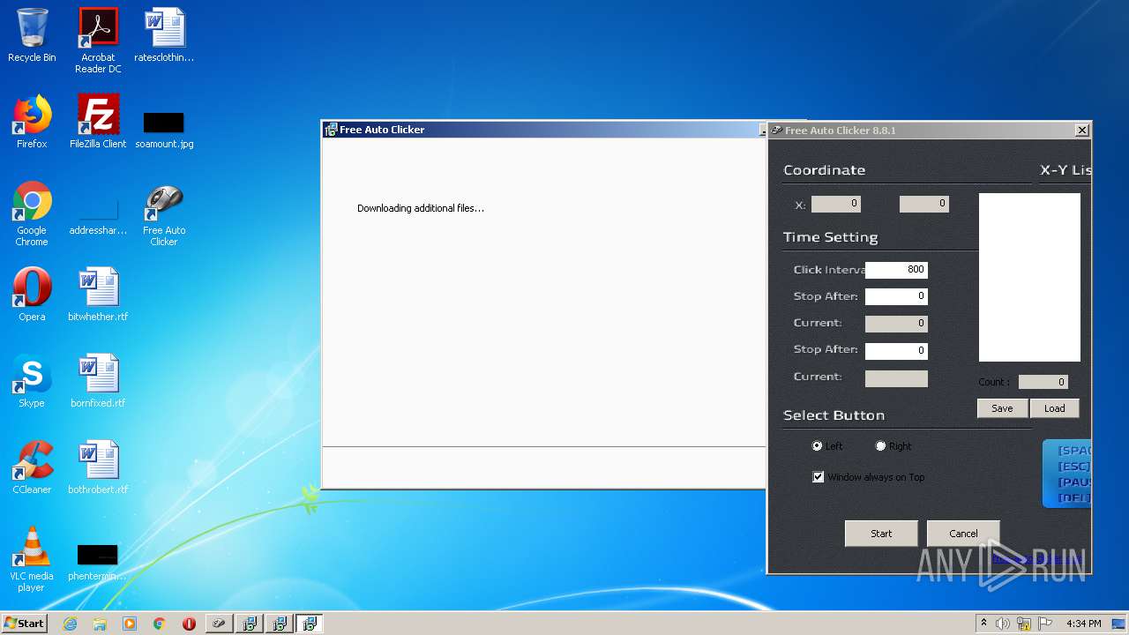1129x635 pixels.
Task: Open the network tray icon
Action: point(1024,624)
